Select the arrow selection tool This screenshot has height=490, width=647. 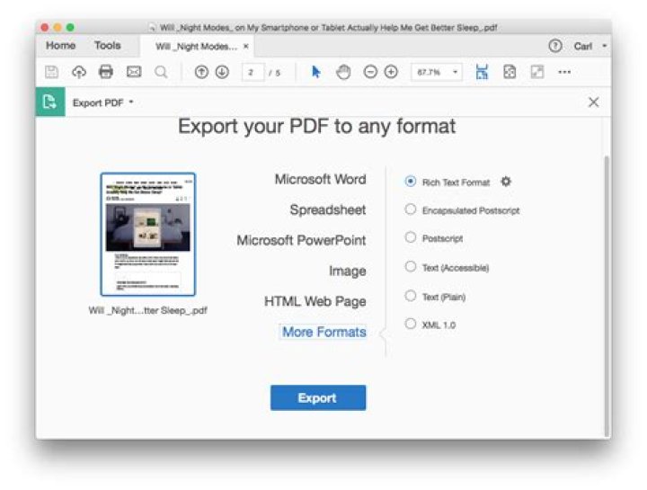point(315,72)
